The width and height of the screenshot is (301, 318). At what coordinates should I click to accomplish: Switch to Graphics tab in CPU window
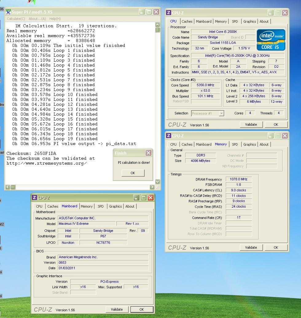(249, 21)
